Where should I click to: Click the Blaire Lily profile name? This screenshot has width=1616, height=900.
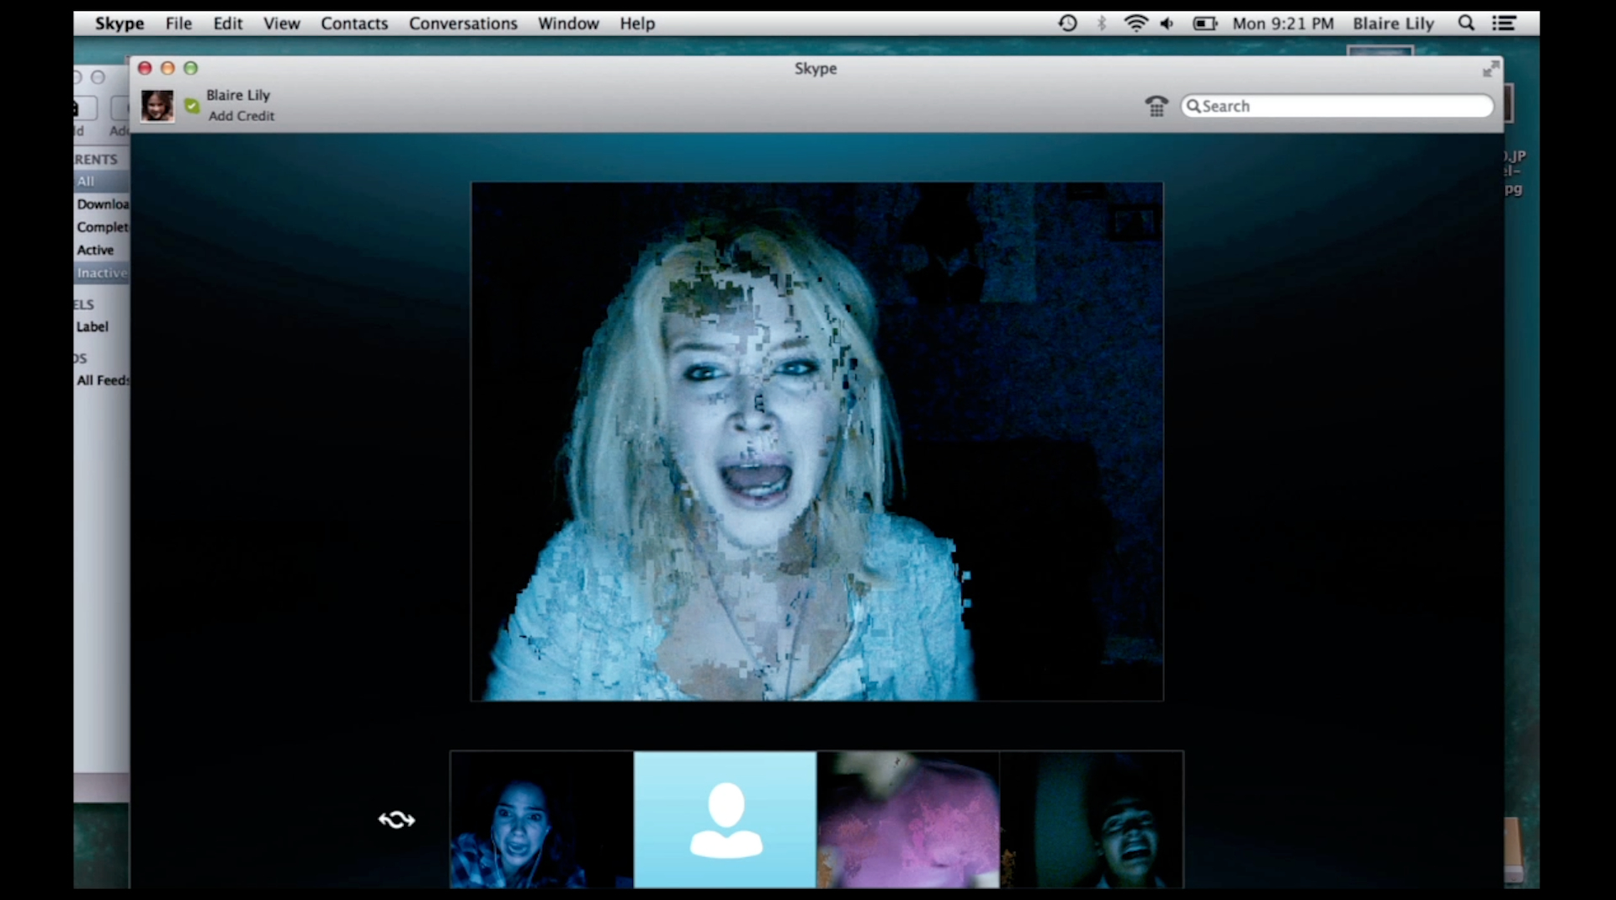238,95
